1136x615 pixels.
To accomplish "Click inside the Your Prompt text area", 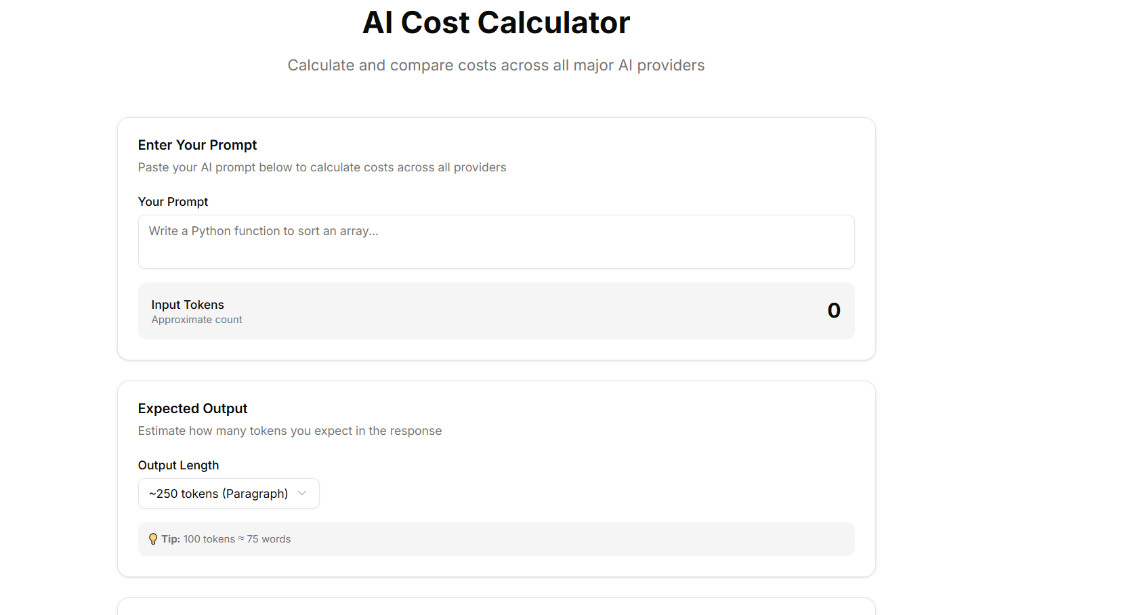I will coord(496,242).
